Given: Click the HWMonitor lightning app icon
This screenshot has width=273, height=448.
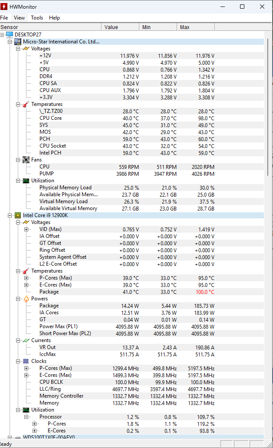Looking at the screenshot, I should [4, 7].
